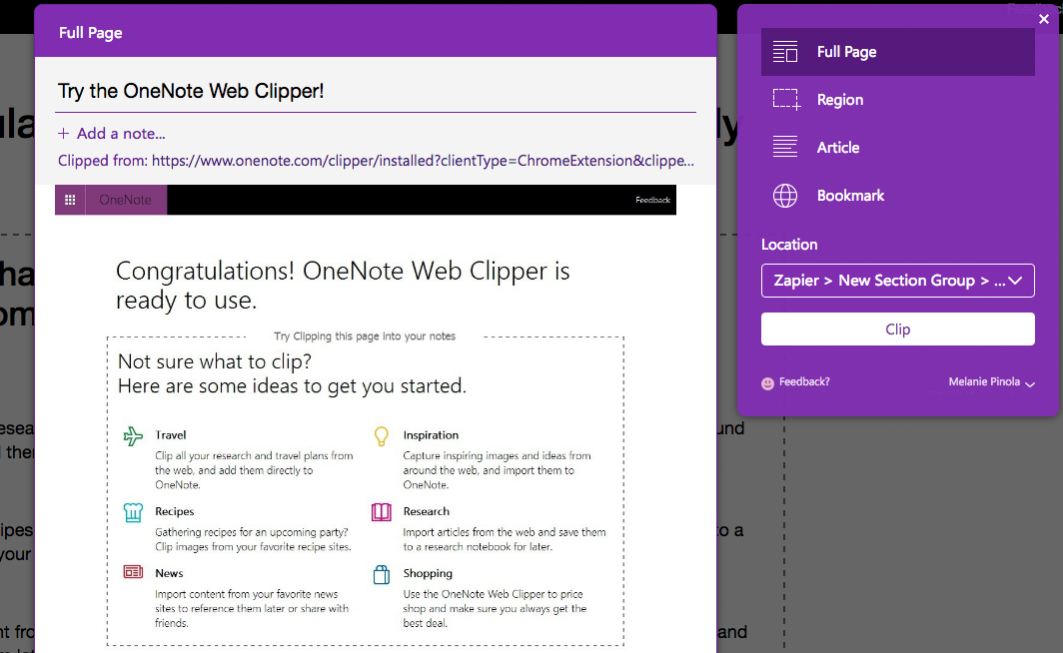
Task: Close the Web Clipper panel
Action: coord(1044,19)
